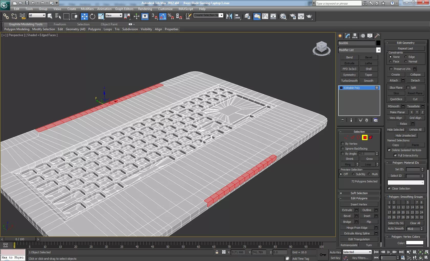The height and width of the screenshot is (261, 430).
Task: Uncheck Delete Isolated Vertices
Action: pyautogui.click(x=389, y=150)
